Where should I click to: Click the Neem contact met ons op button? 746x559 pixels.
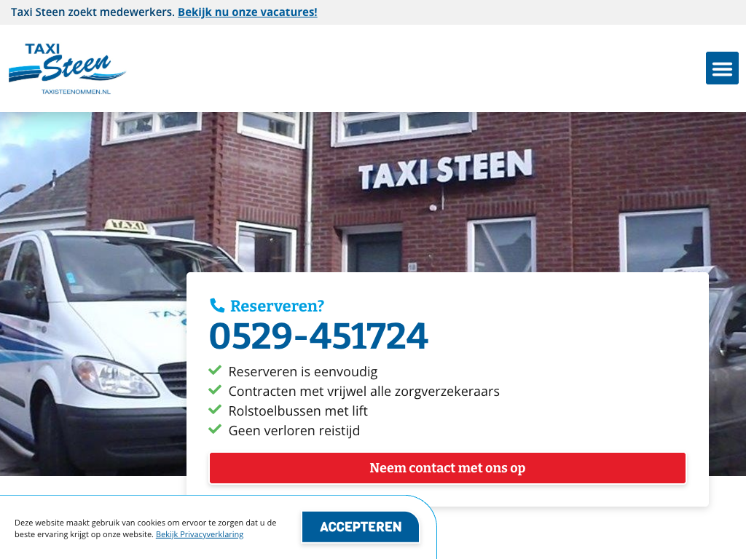pyautogui.click(x=447, y=468)
